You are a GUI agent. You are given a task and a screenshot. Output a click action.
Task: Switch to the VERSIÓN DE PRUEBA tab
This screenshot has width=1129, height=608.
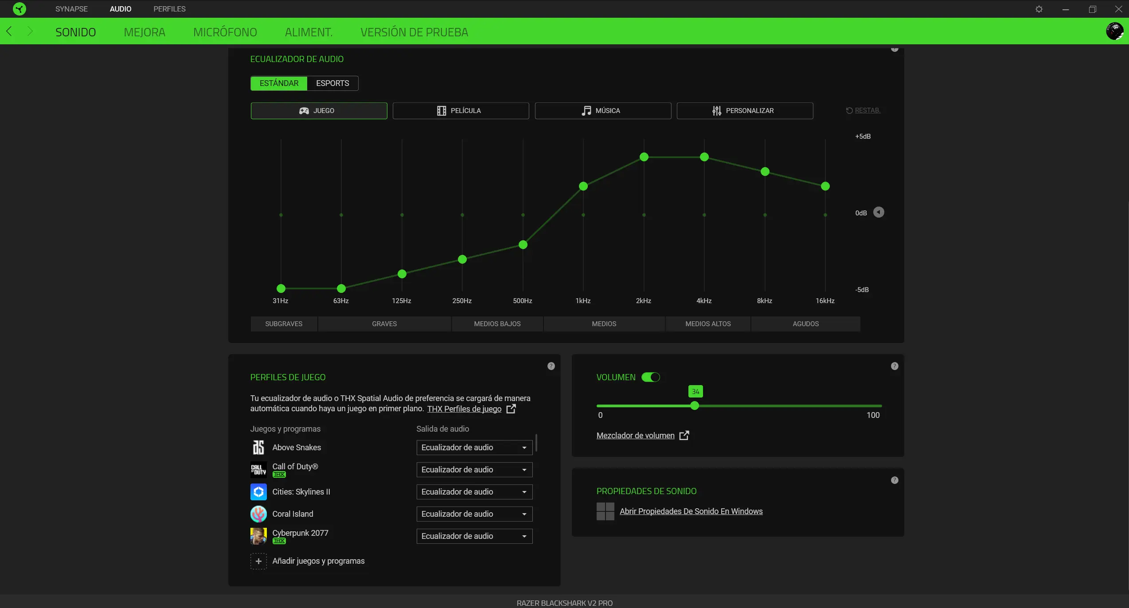414,32
